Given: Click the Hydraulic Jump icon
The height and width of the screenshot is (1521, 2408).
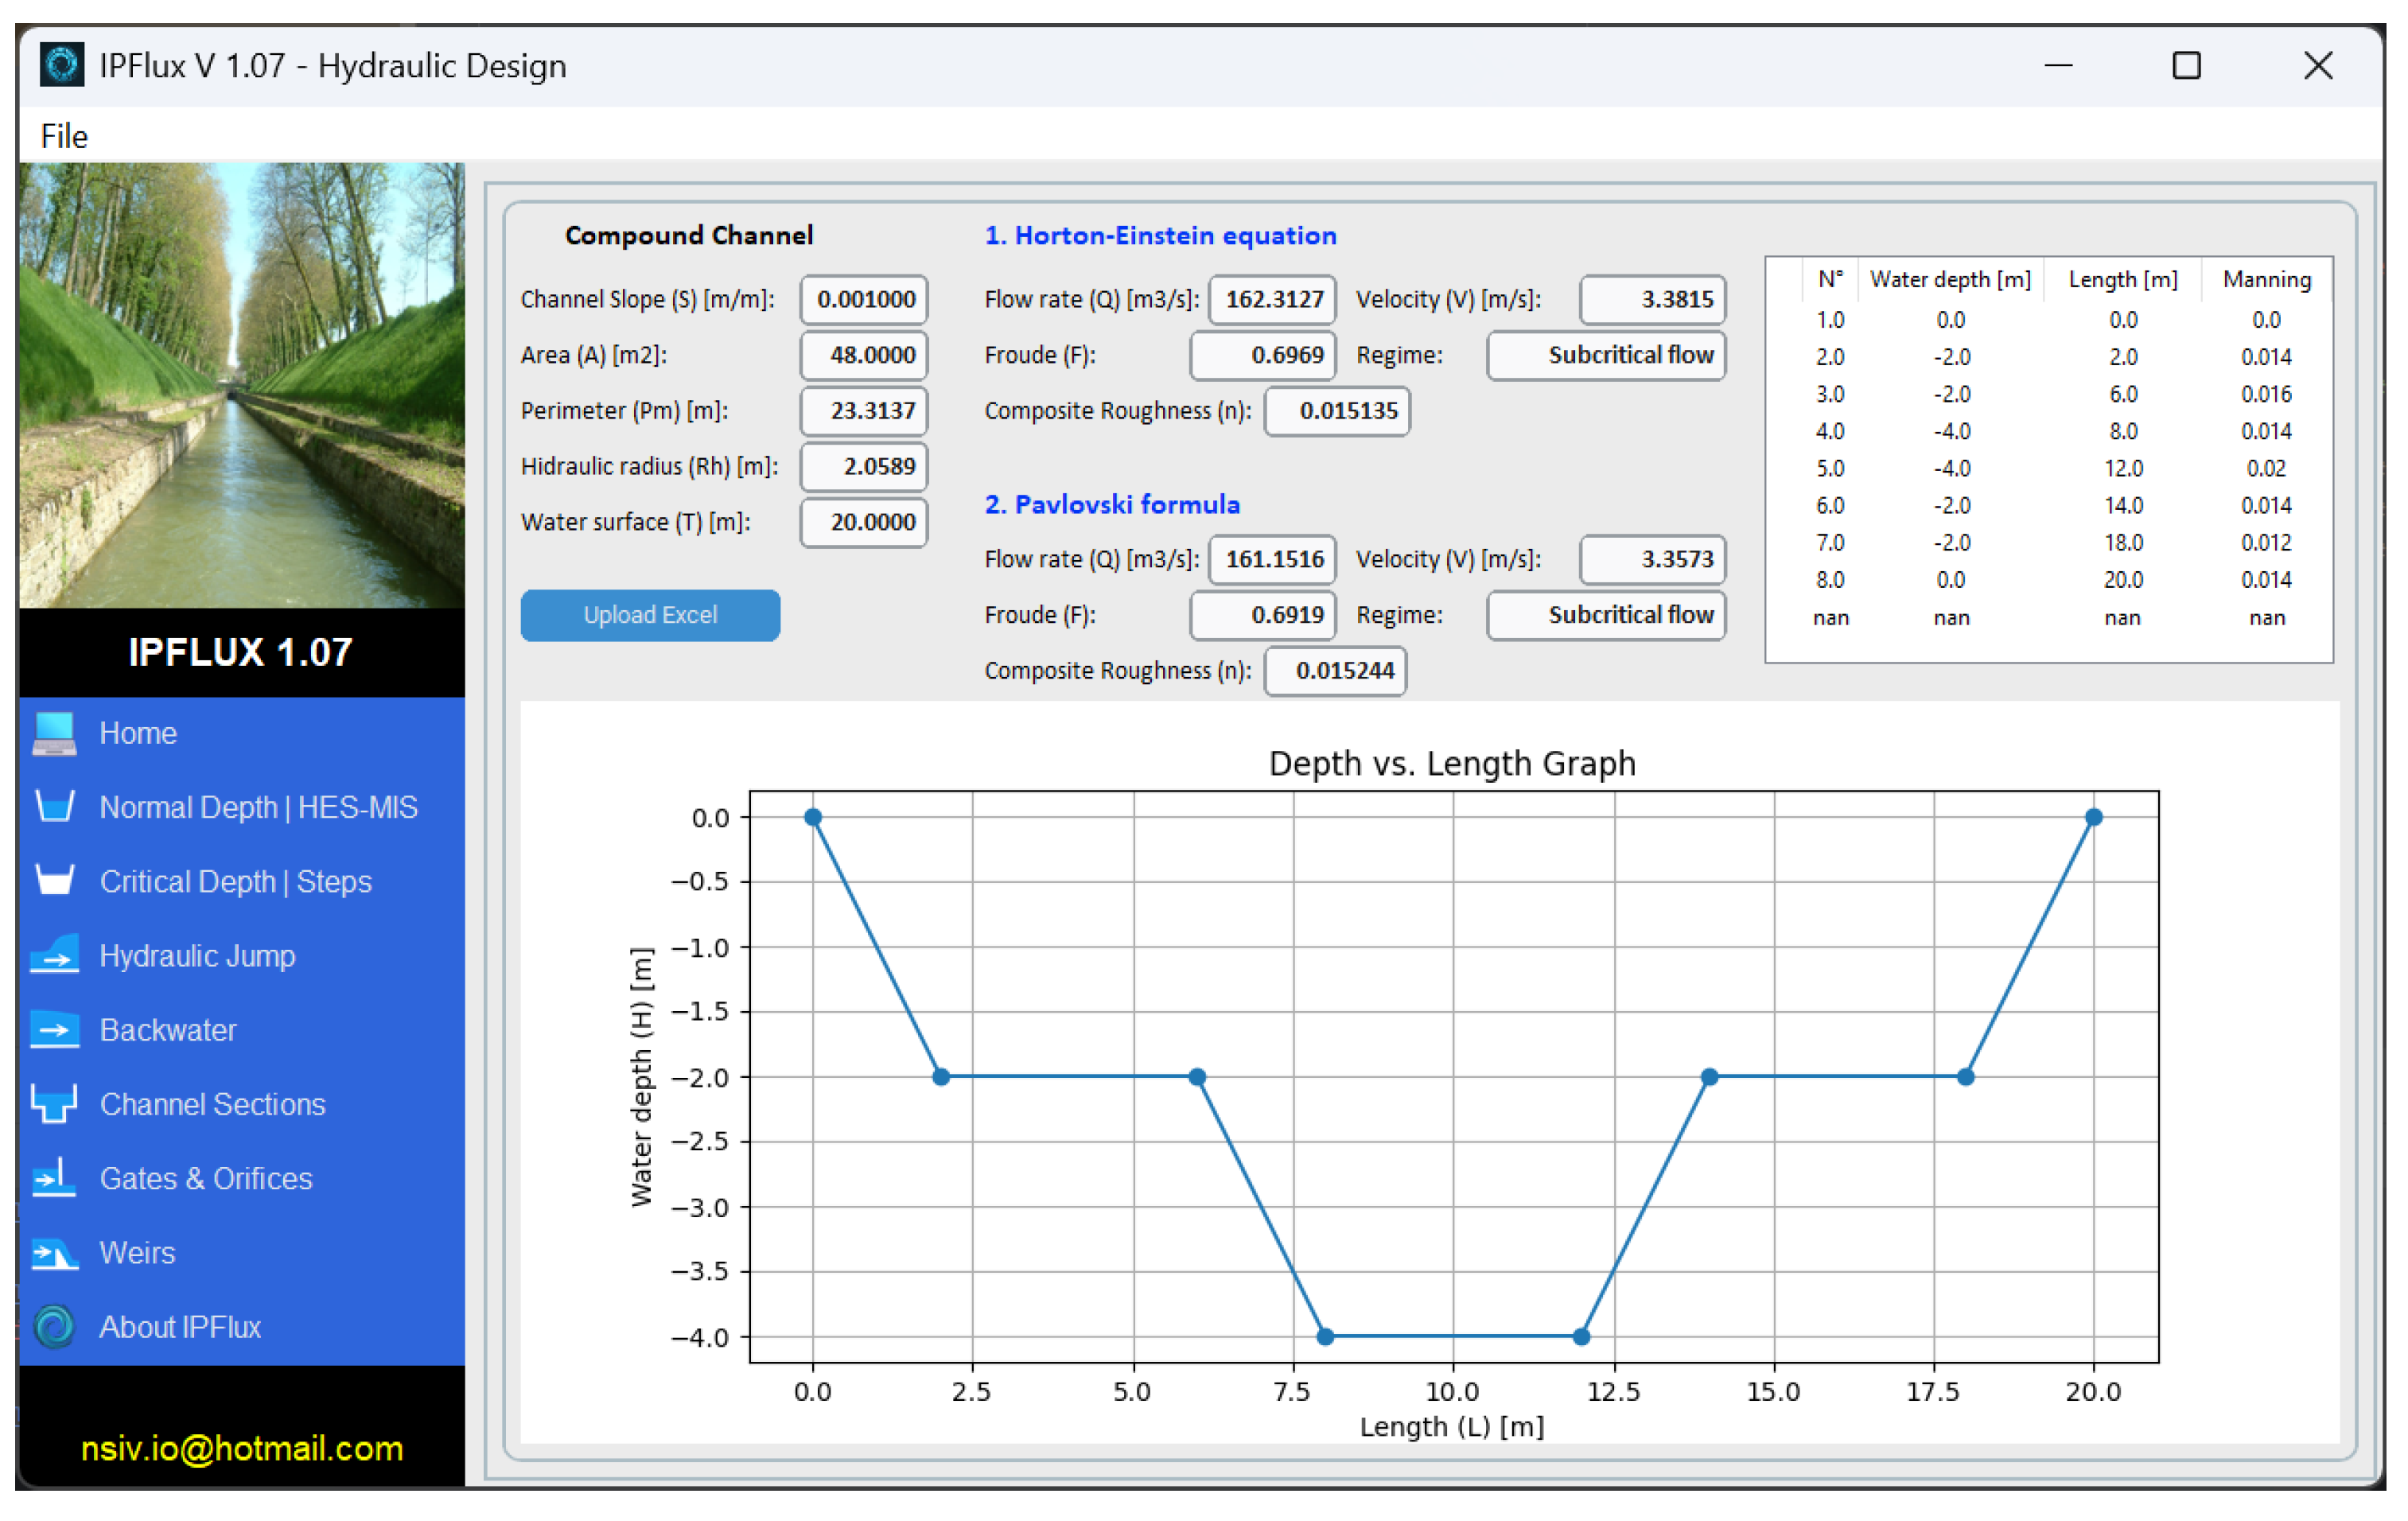Looking at the screenshot, I should pyautogui.click(x=54, y=955).
